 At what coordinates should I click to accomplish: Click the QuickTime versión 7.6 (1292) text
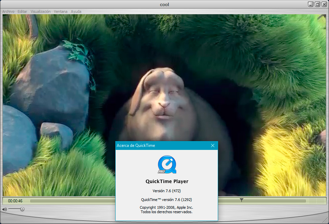tap(166, 199)
